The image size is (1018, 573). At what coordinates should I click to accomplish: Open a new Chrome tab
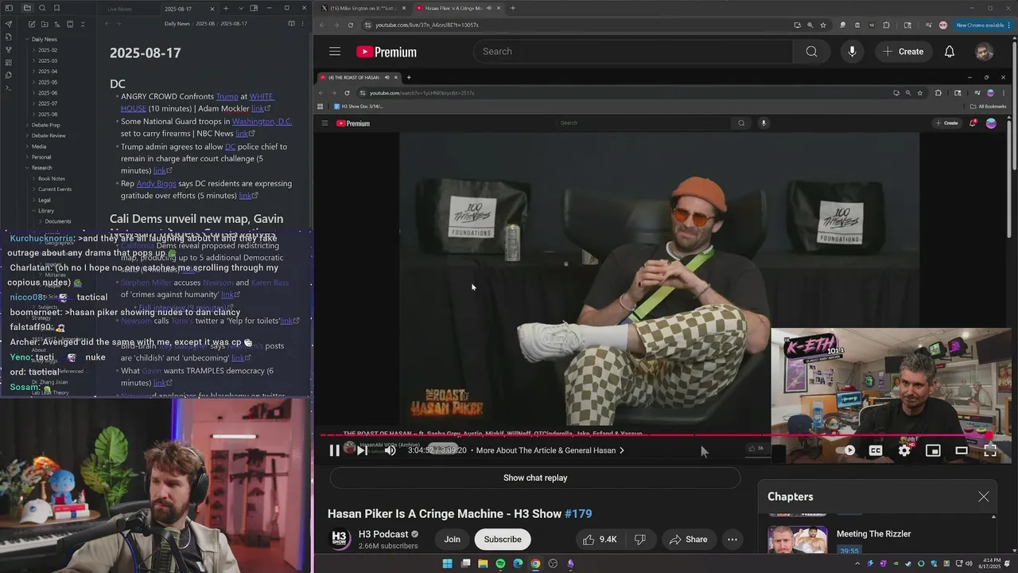tap(512, 8)
